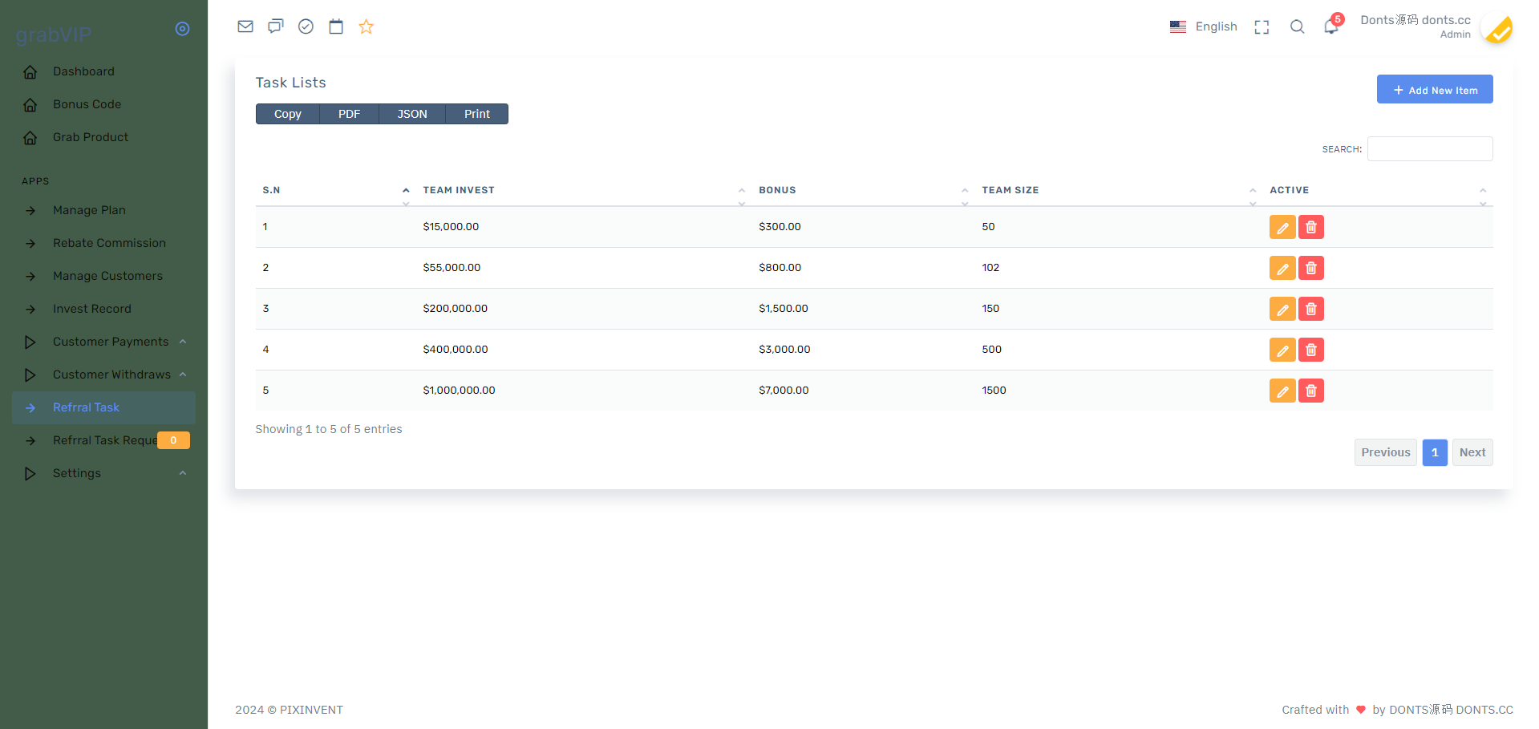Click the Dashboard home icon in sidebar
Screen dimensions: 1539x729
[30, 72]
